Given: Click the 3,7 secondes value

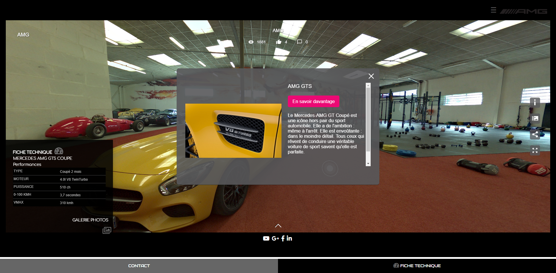Looking at the screenshot, I should click(70, 195).
